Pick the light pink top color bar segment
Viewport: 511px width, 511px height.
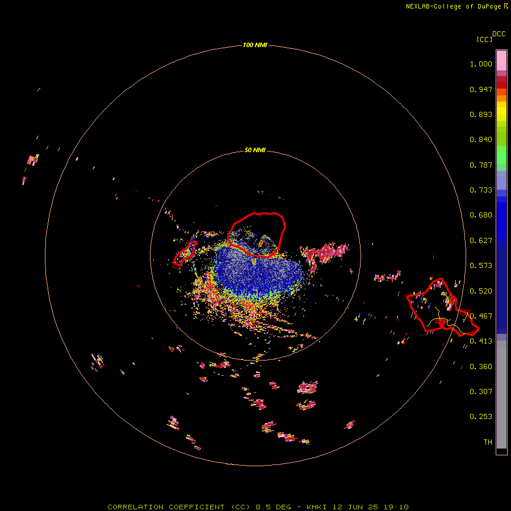501,61
